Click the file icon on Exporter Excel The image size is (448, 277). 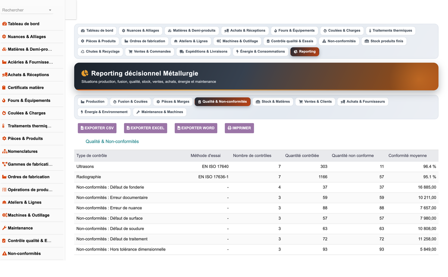click(128, 128)
